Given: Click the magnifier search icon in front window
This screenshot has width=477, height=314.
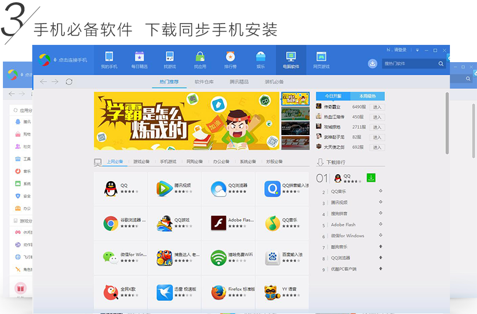Looking at the screenshot, I should [441, 63].
